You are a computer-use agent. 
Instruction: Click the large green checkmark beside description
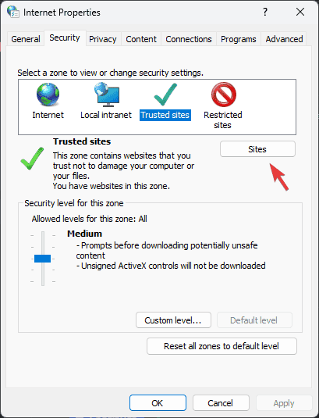pos(32,159)
